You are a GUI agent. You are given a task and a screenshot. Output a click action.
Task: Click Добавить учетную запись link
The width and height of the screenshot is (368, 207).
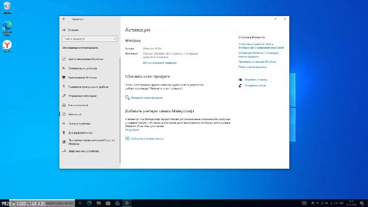[146, 139]
